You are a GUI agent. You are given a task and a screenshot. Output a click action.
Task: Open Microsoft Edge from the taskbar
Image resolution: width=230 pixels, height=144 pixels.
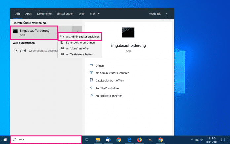click(129, 140)
